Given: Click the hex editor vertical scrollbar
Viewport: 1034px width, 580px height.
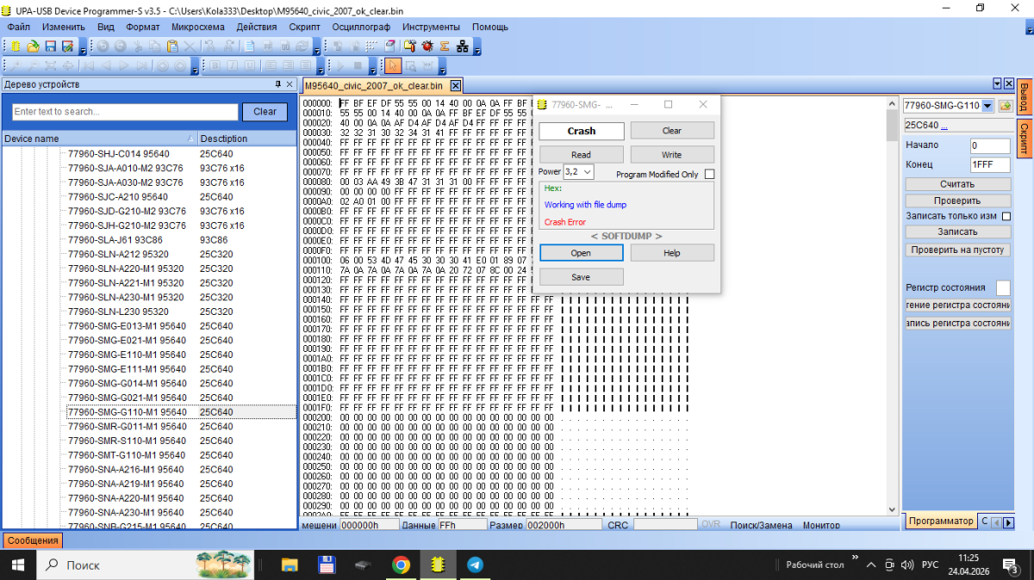Looking at the screenshot, I should 892,305.
